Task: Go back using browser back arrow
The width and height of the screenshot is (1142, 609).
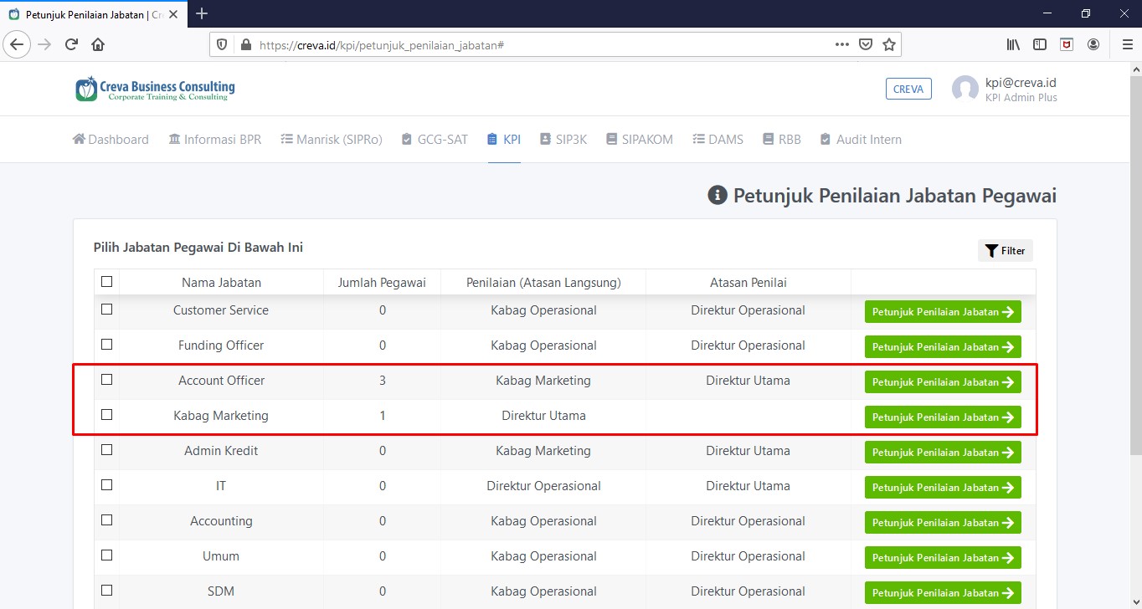Action: click(x=17, y=44)
